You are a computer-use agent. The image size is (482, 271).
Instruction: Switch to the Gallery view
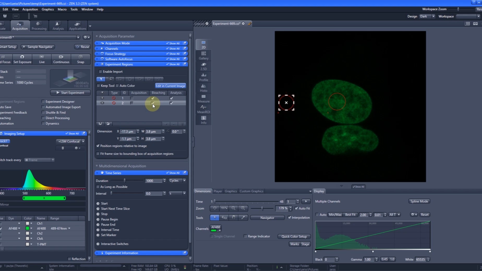pos(203,55)
